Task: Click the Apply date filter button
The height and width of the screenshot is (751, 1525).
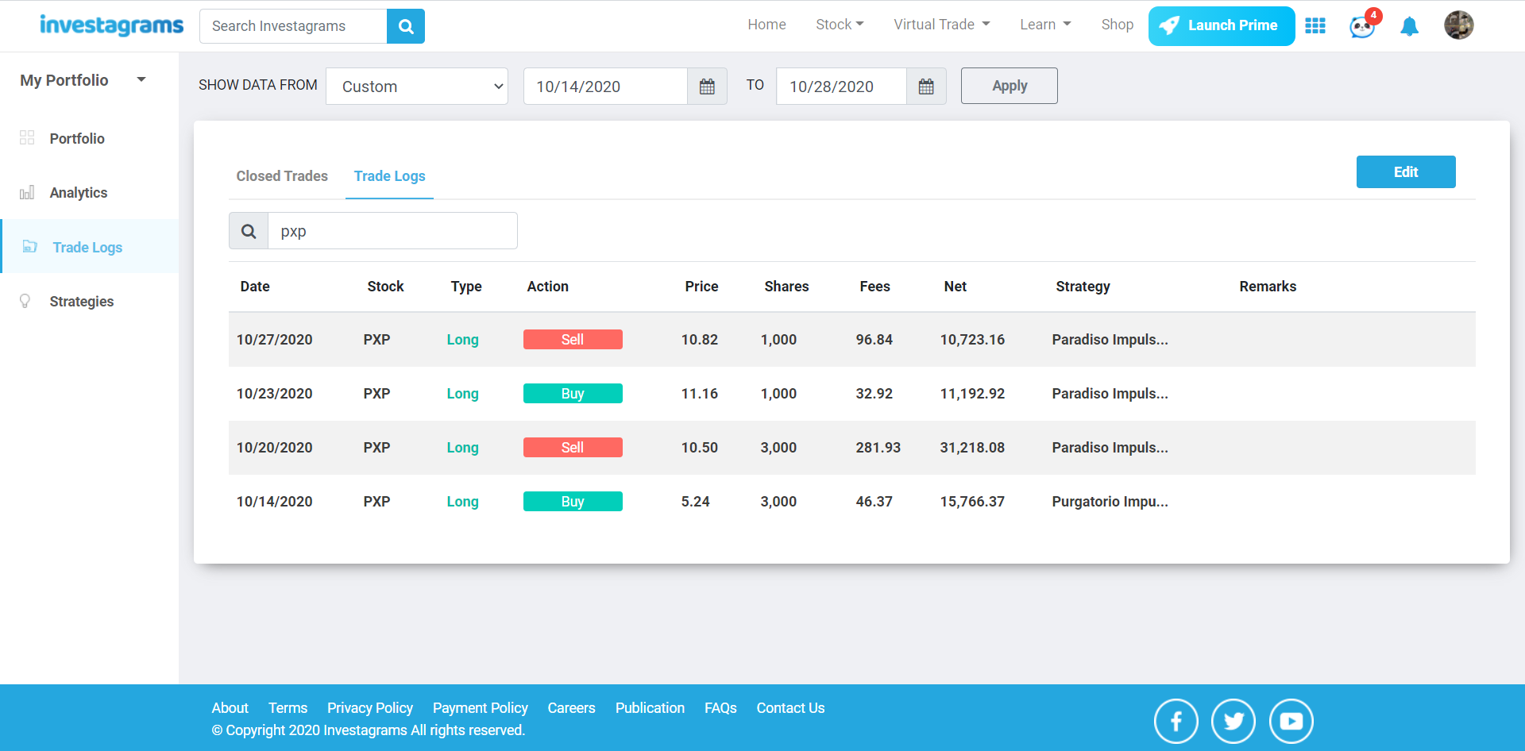Action: pos(1009,86)
